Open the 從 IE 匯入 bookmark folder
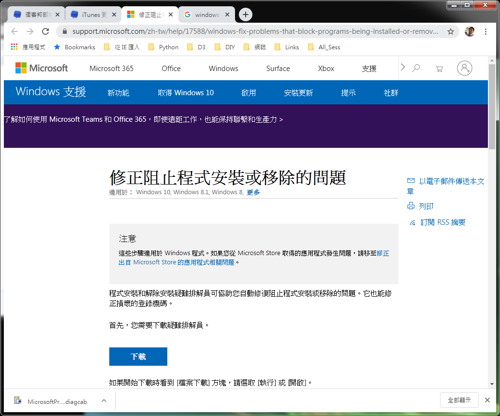500x416 pixels. (x=122, y=47)
